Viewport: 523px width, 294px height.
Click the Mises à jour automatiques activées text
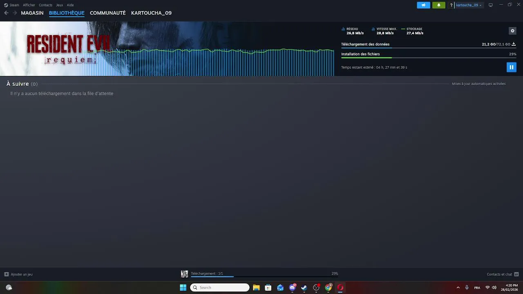[478, 84]
